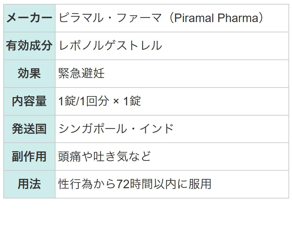Click the シンガポール・インド cell
Viewport: 292px width, 243px height.
pyautogui.click(x=172, y=129)
